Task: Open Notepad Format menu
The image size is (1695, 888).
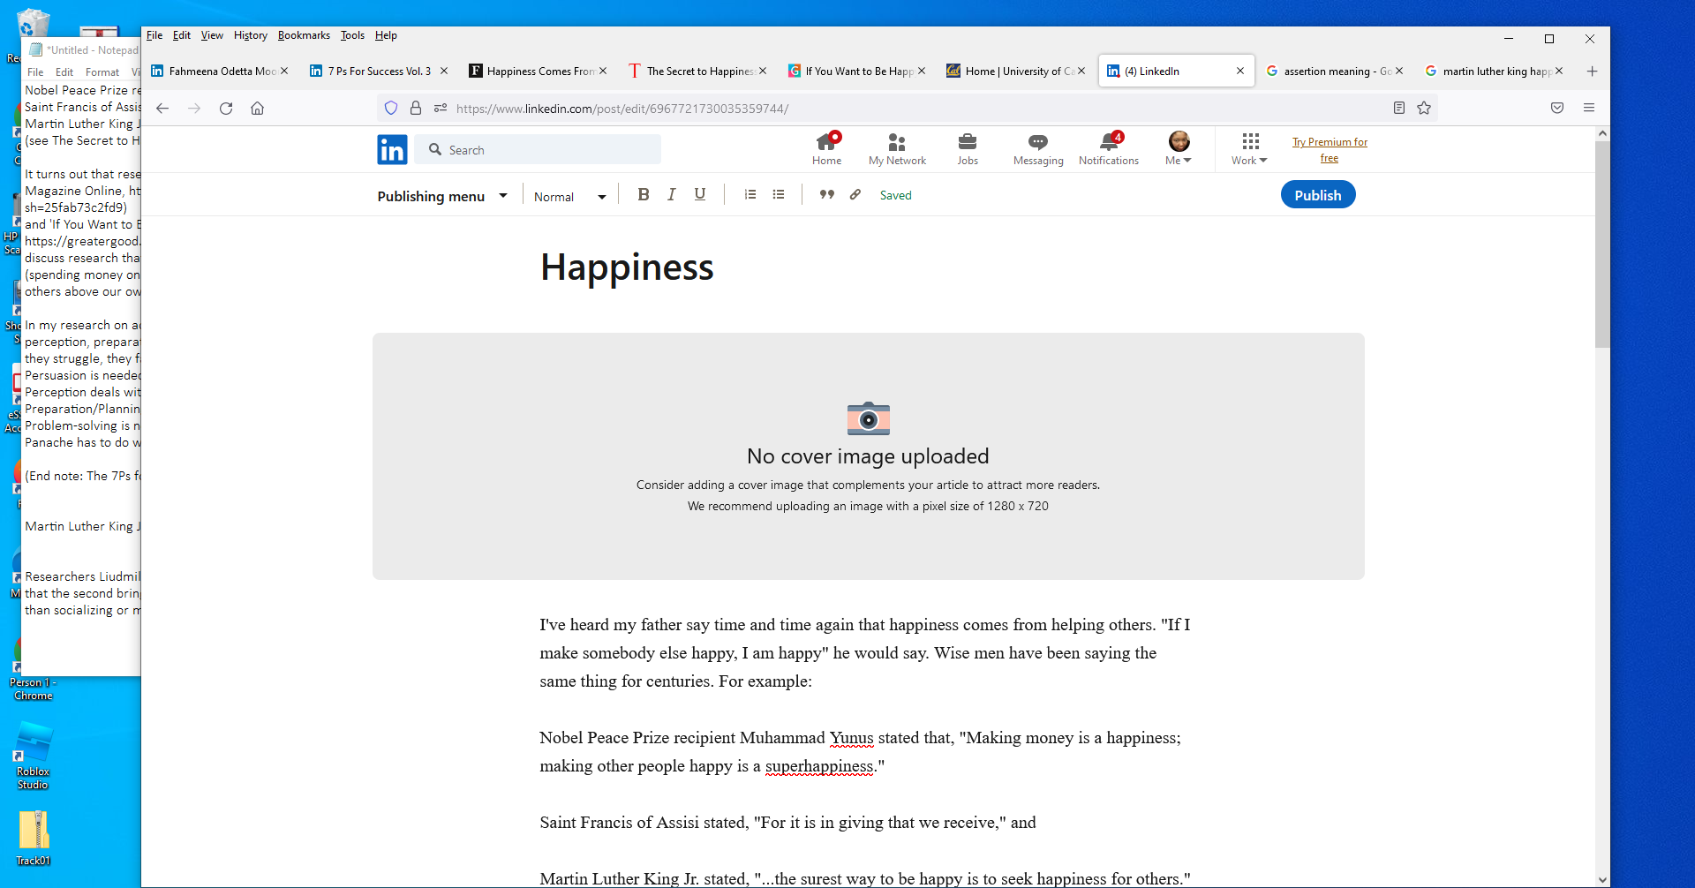Action: (x=102, y=72)
